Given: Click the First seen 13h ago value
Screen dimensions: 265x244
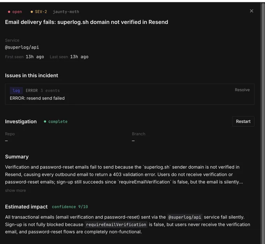Looking at the screenshot, I should [35, 57].
